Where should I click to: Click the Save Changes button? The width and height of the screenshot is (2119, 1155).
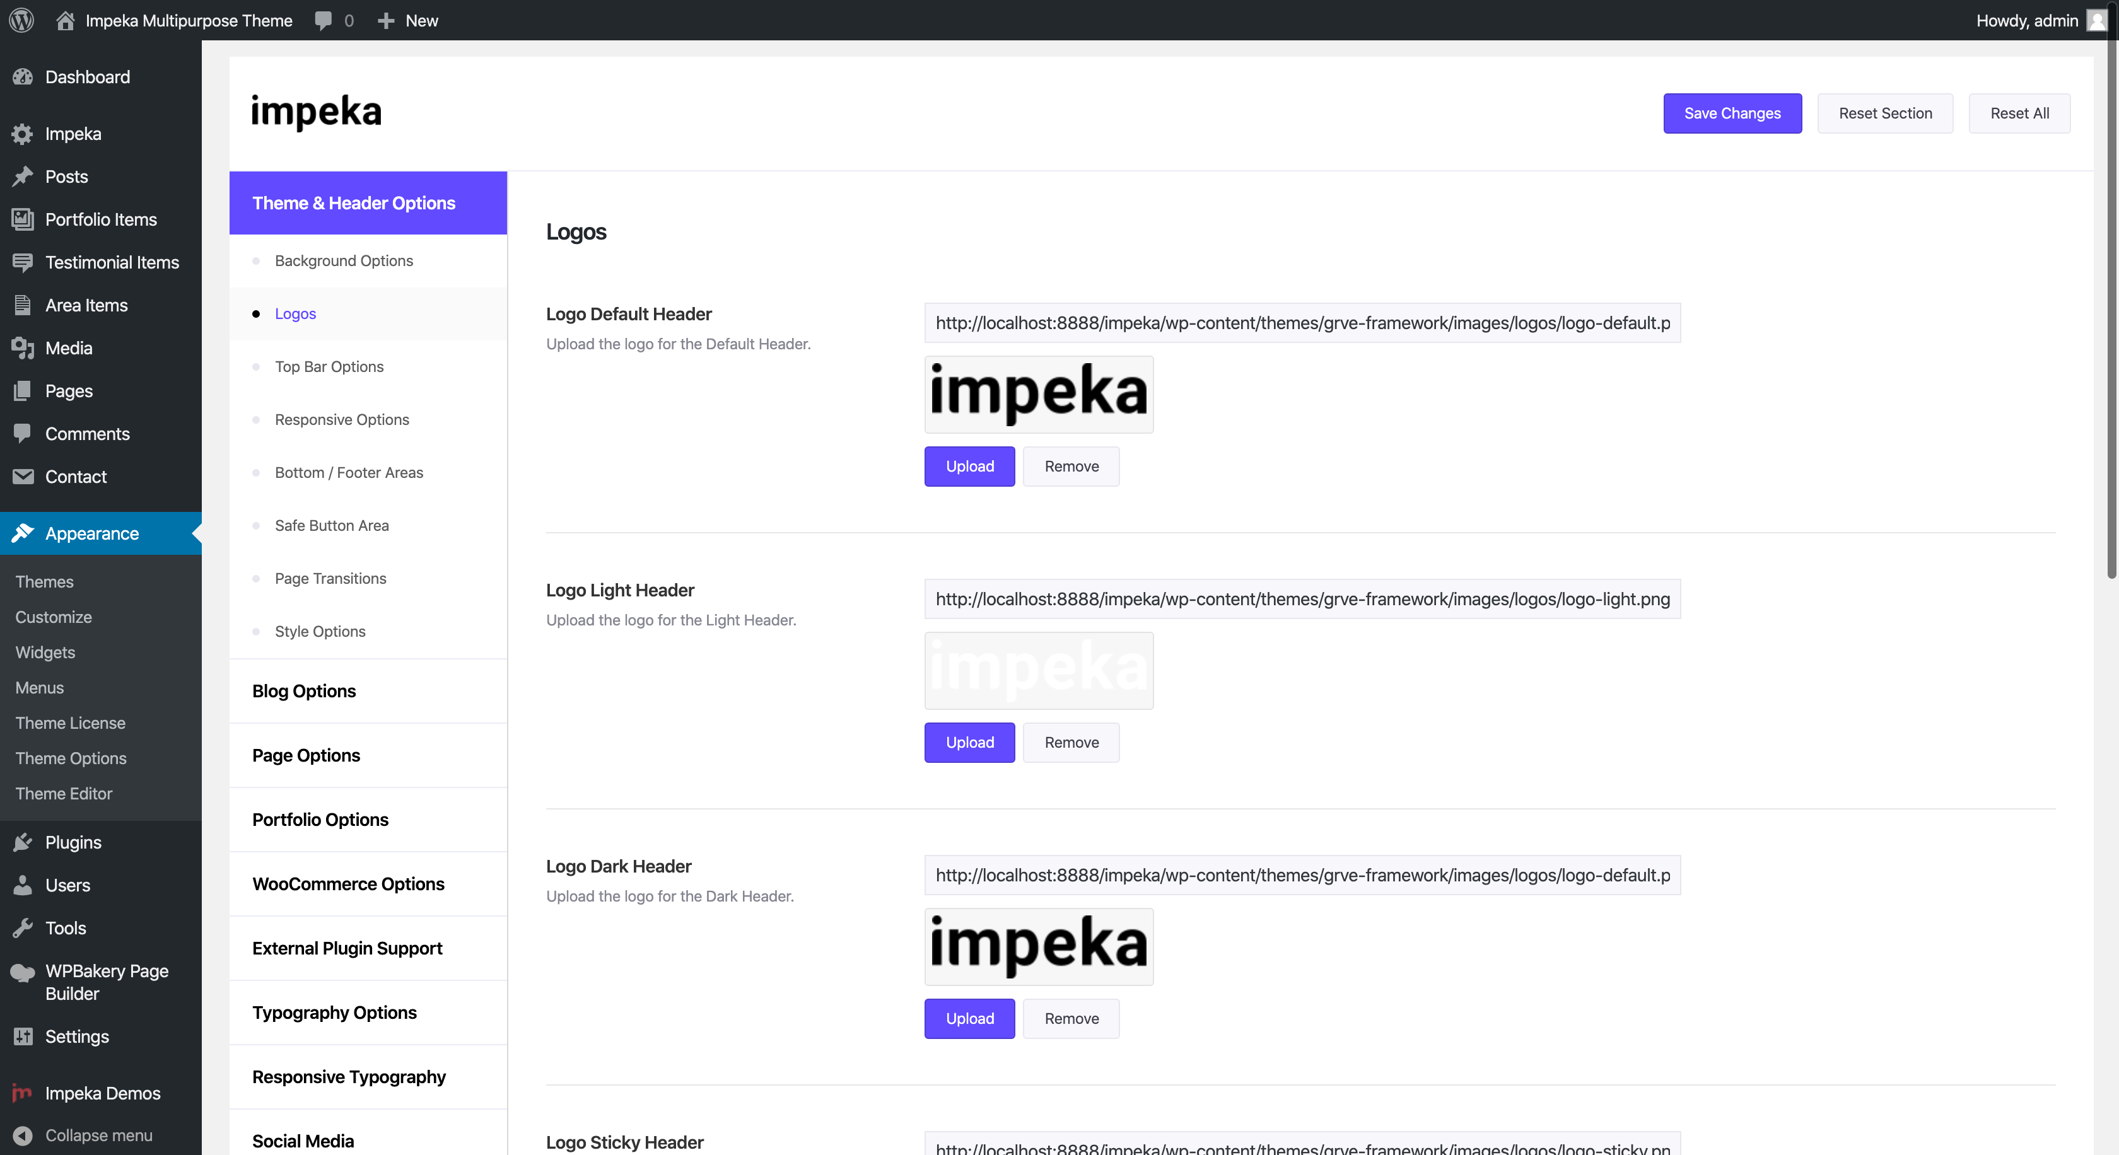1732,113
